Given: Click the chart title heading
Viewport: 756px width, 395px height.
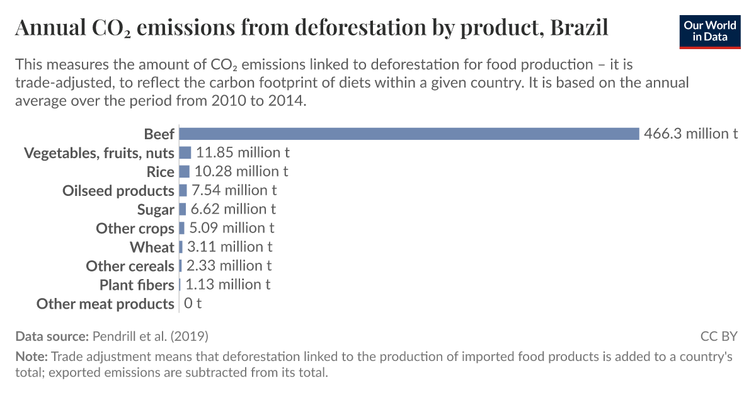Looking at the screenshot, I should pos(311,29).
